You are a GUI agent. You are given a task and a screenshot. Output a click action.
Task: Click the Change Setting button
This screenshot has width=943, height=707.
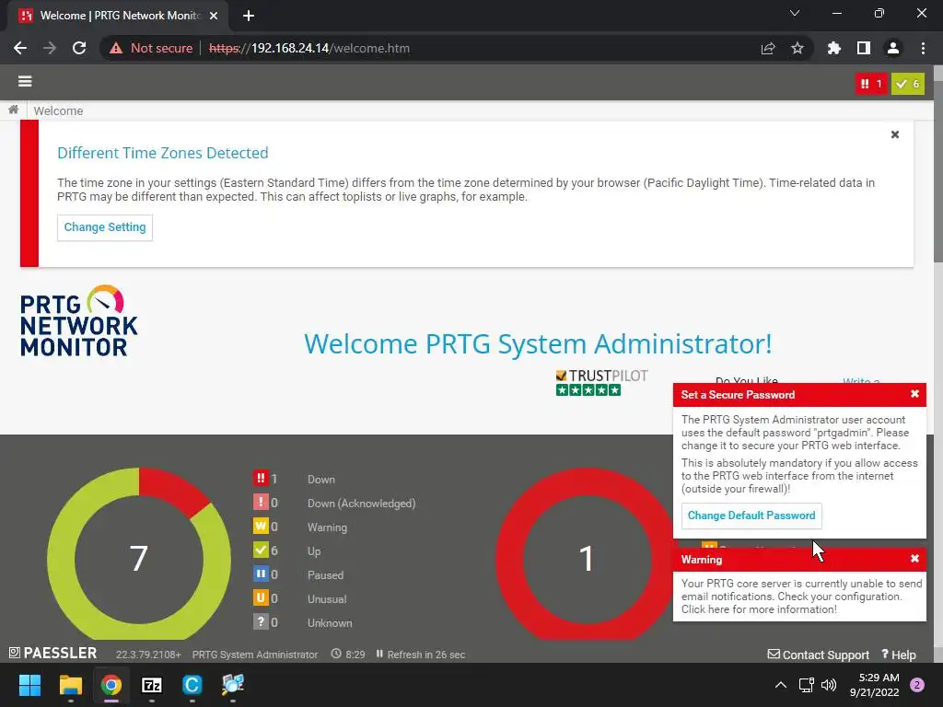coord(105,227)
